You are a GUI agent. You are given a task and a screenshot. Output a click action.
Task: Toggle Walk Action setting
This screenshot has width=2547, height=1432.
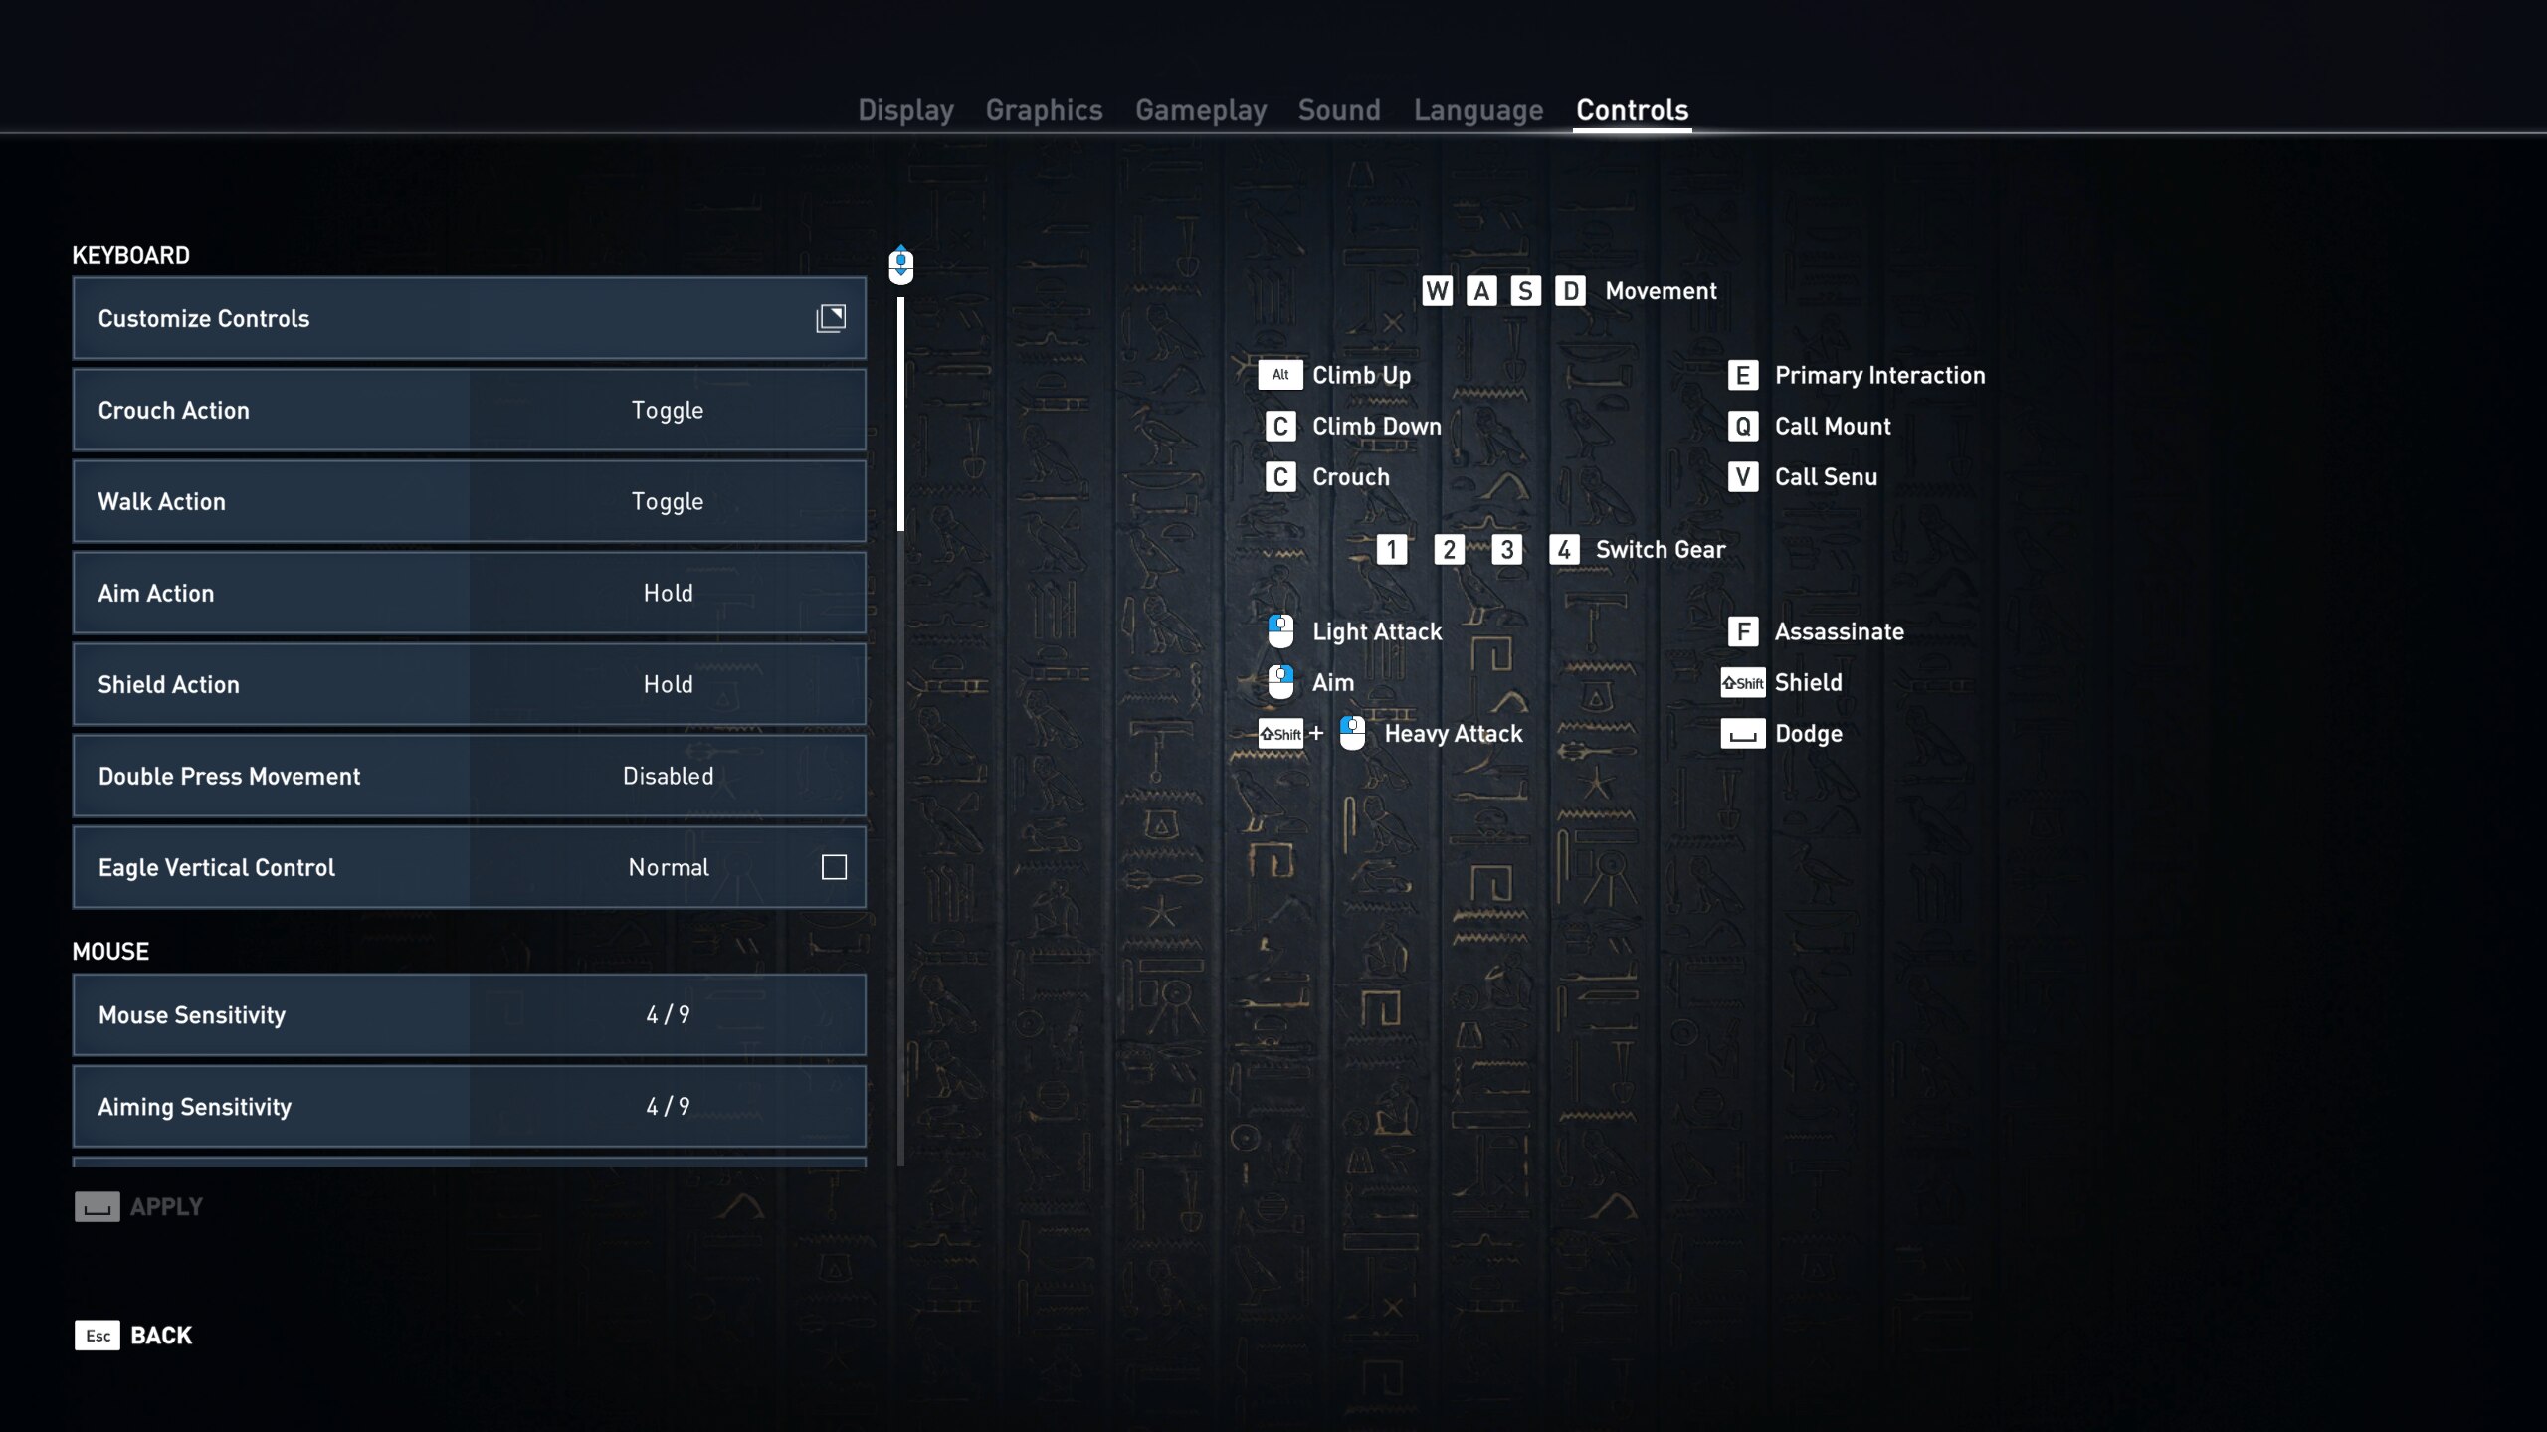click(667, 502)
